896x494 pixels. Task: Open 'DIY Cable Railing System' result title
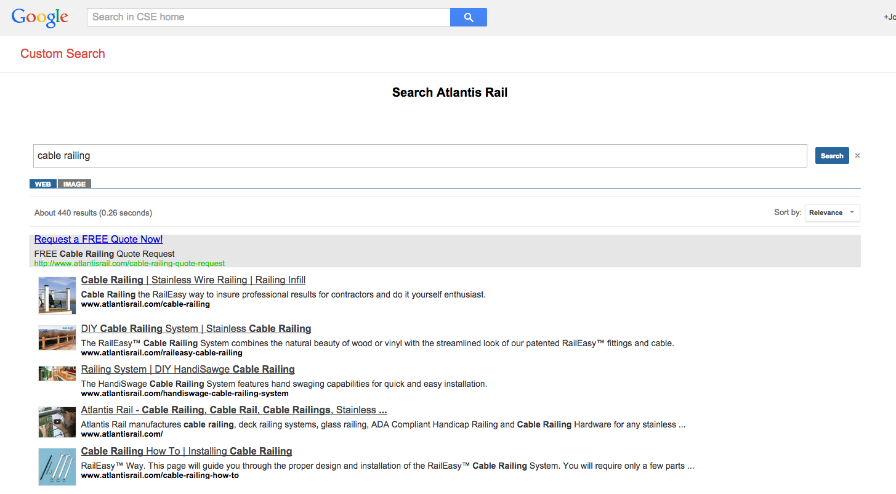coord(196,329)
